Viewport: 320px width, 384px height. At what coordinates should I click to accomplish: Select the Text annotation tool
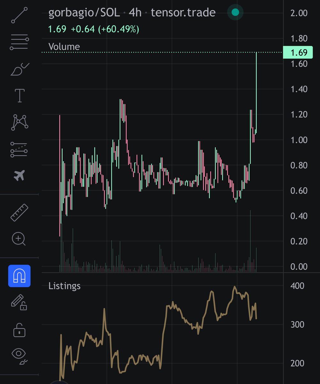(x=20, y=95)
